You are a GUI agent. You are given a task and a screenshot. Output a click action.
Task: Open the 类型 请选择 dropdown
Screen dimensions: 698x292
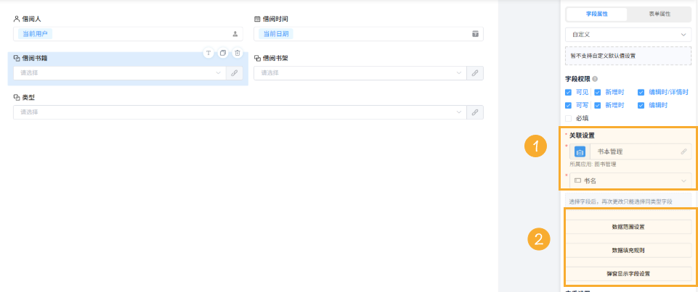240,112
